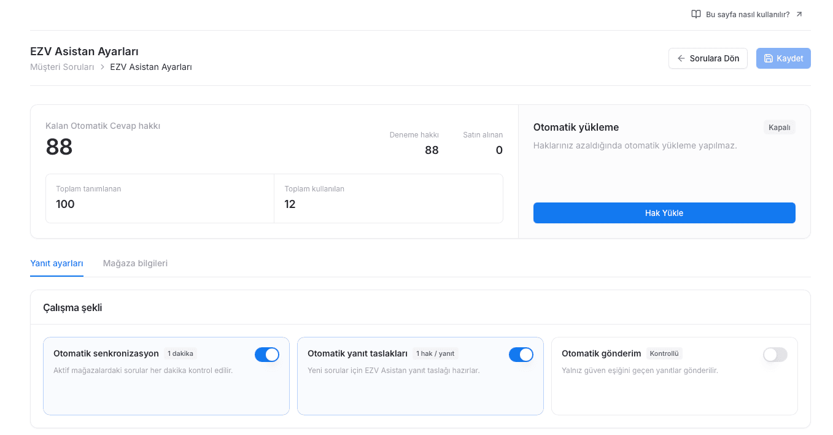
Task: Click the external-link arrow icon at top
Action: pyautogui.click(x=799, y=14)
